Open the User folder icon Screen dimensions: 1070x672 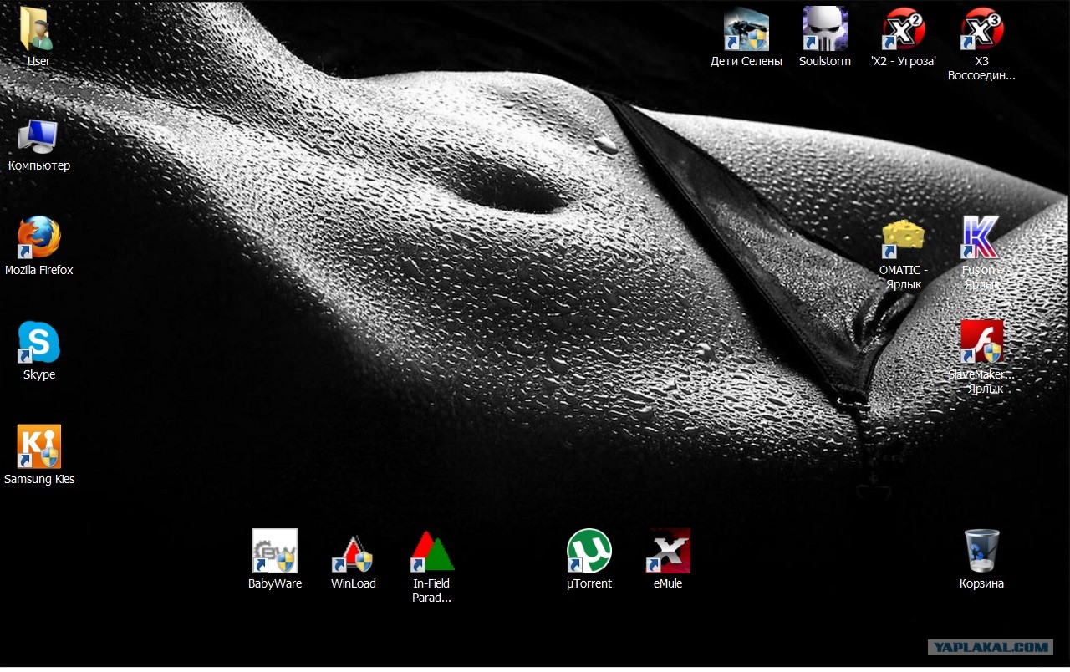38,30
